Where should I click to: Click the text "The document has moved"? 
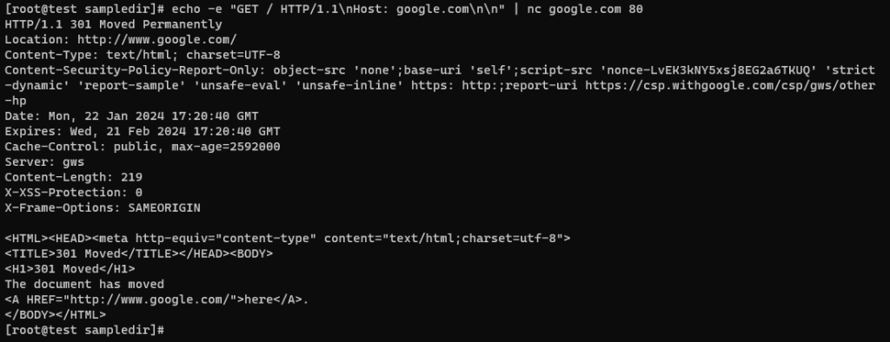[x=84, y=284]
